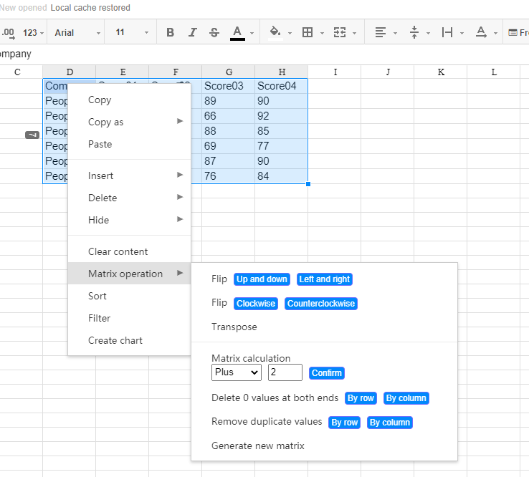
Task: Select Generate new matrix option
Action: [x=258, y=445]
